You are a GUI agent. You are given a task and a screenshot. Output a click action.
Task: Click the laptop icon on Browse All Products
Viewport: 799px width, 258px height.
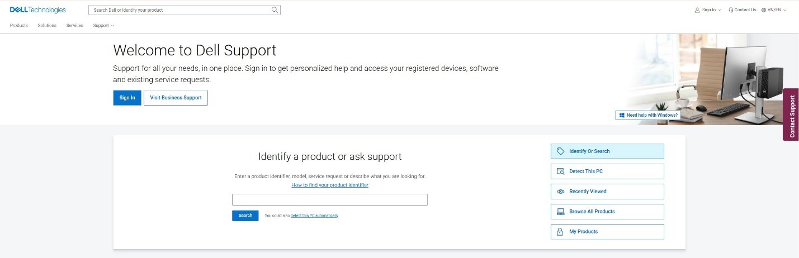560,212
